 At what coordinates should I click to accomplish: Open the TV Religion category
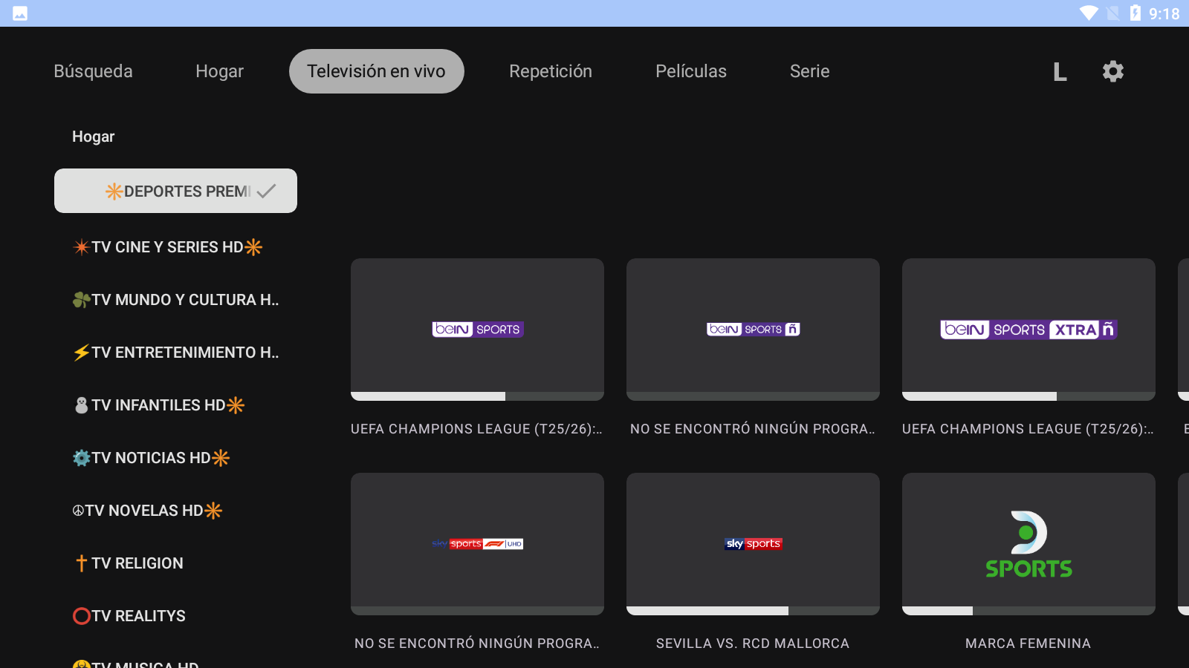pyautogui.click(x=129, y=563)
